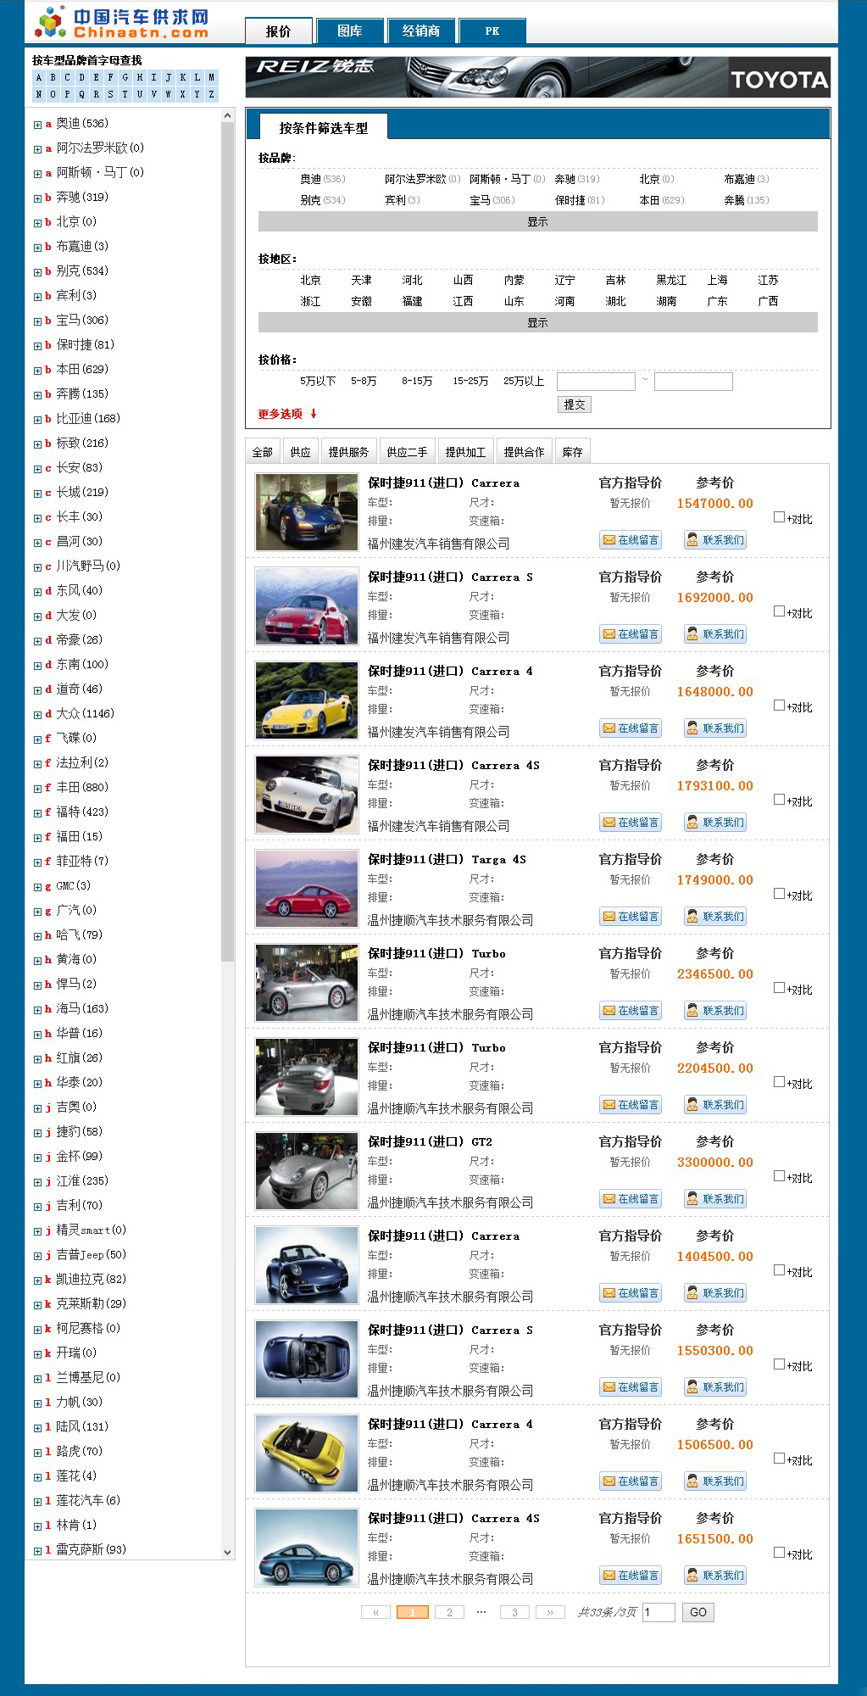This screenshot has width=867, height=1696.
Task: Switch to the 图库 tab
Action: (350, 31)
